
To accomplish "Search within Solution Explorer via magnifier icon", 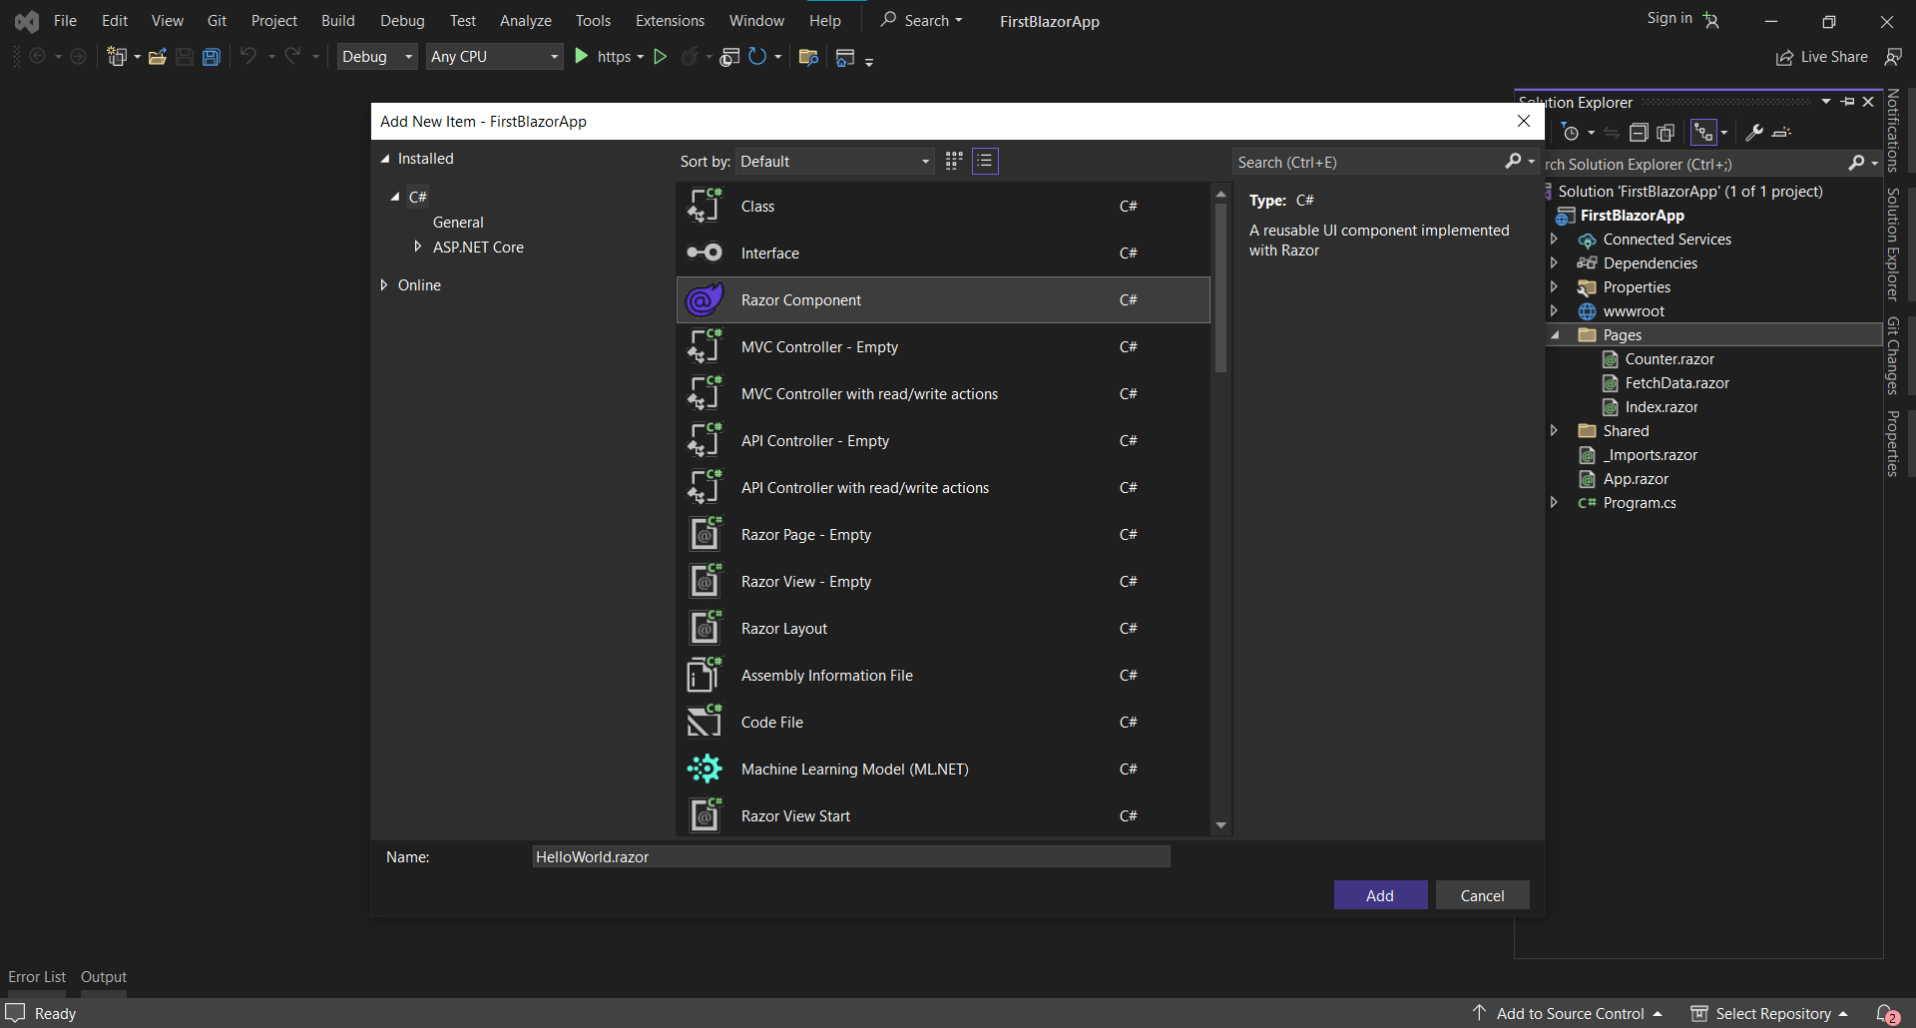I will tap(1857, 163).
